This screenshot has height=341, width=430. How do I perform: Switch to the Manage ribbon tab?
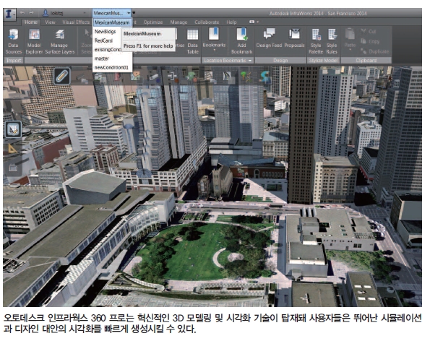coord(179,22)
